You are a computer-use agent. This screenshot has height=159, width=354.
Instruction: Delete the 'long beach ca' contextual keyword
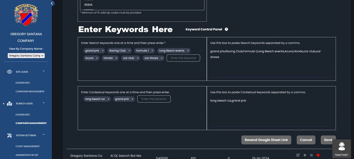click(108, 99)
